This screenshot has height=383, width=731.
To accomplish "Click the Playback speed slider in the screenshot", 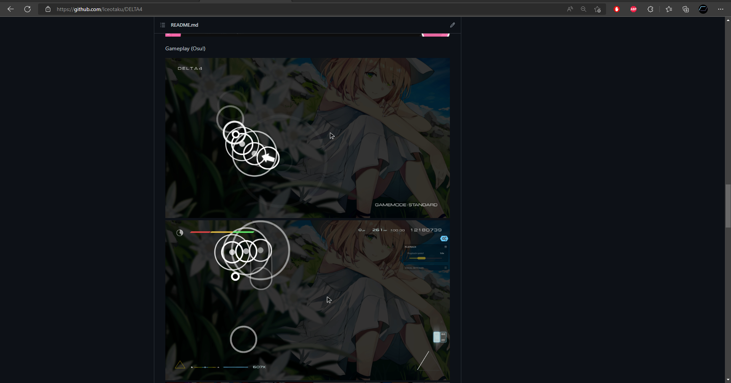I will coord(421,258).
